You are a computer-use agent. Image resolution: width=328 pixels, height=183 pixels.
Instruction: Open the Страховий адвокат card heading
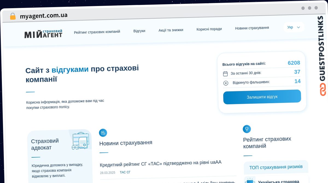(45, 144)
